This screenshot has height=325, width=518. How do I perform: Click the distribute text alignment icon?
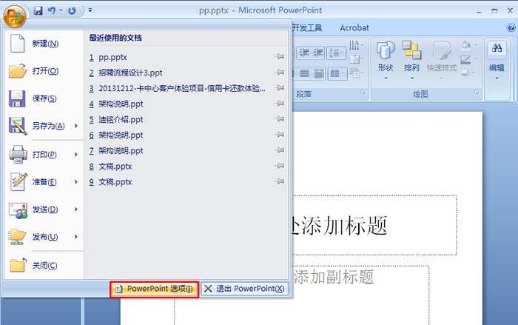pos(318,73)
